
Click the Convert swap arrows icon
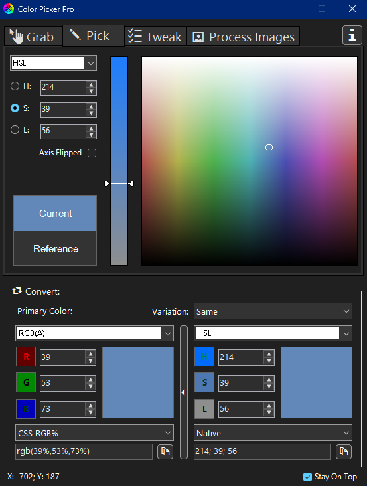pos(17,291)
